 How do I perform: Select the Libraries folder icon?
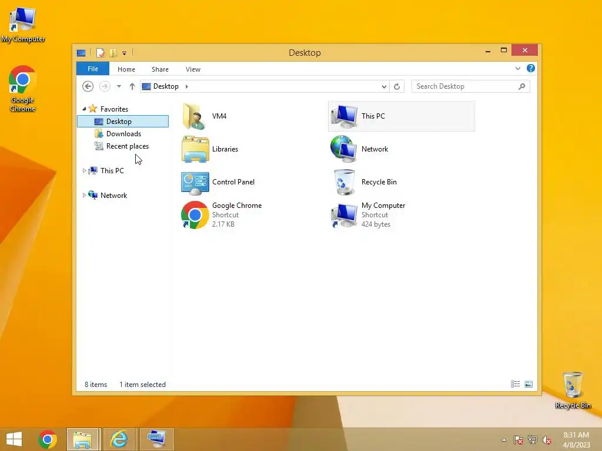pyautogui.click(x=195, y=149)
